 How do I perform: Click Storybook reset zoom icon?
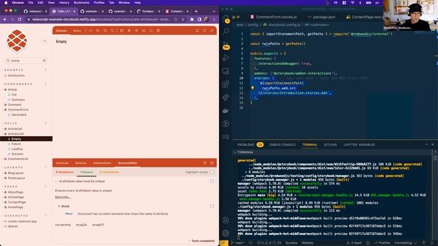coord(112,31)
